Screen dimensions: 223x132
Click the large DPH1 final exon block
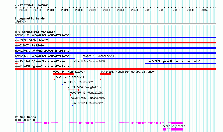click(177, 123)
